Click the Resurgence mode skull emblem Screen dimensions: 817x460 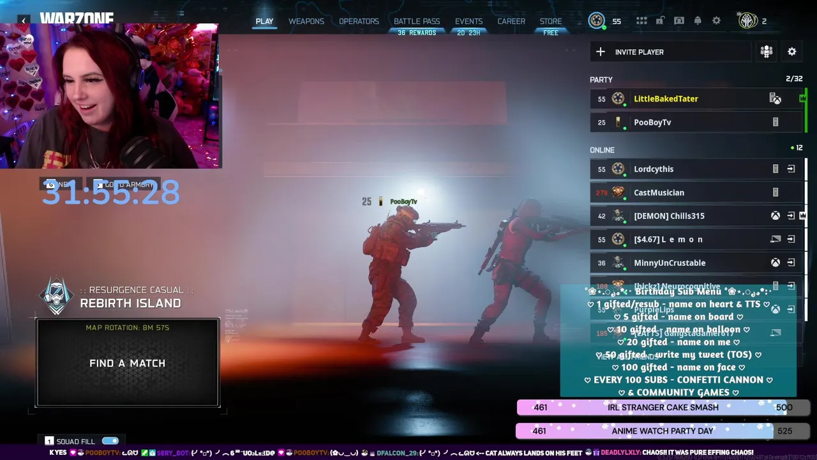[57, 295]
